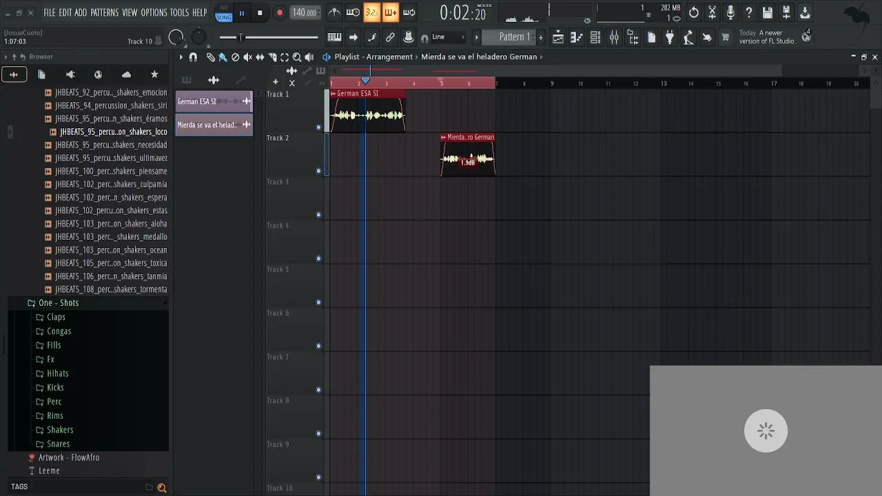
Task: Mute Track 1 using its toggle dot
Action: tap(318, 127)
